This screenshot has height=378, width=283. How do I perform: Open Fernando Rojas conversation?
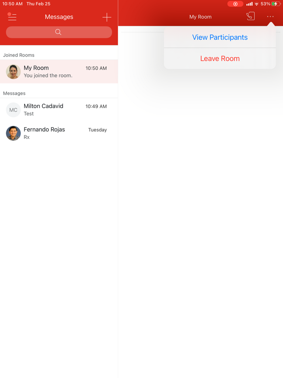pyautogui.click(x=59, y=133)
